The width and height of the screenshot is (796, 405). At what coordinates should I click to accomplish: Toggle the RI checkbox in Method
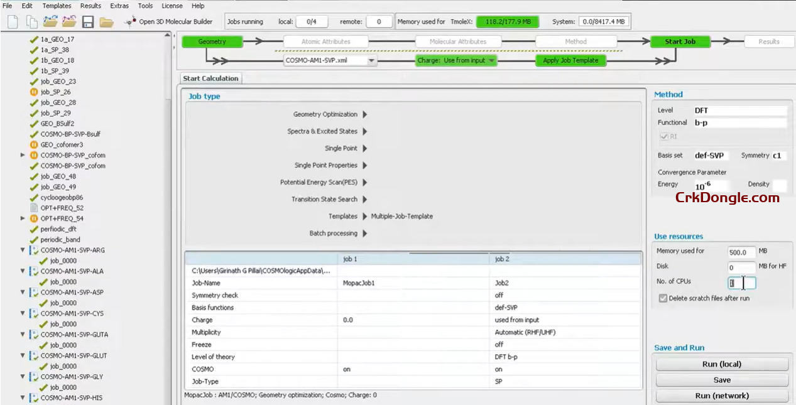click(x=663, y=136)
